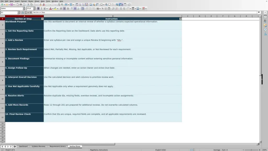Click the Align Left icon
Image resolution: width=268 pixels, height=151 pixels.
pos(61,8)
